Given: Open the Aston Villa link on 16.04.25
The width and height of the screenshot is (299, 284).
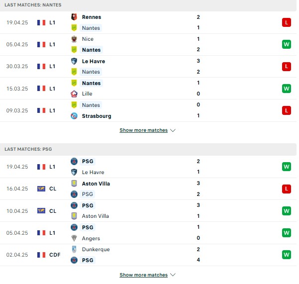Looking at the screenshot, I should click(x=96, y=184).
